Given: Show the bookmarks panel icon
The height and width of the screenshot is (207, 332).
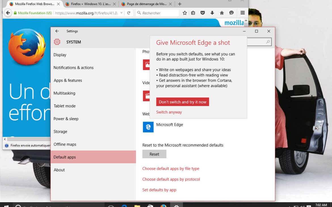Looking at the screenshot, I should click(193, 13).
